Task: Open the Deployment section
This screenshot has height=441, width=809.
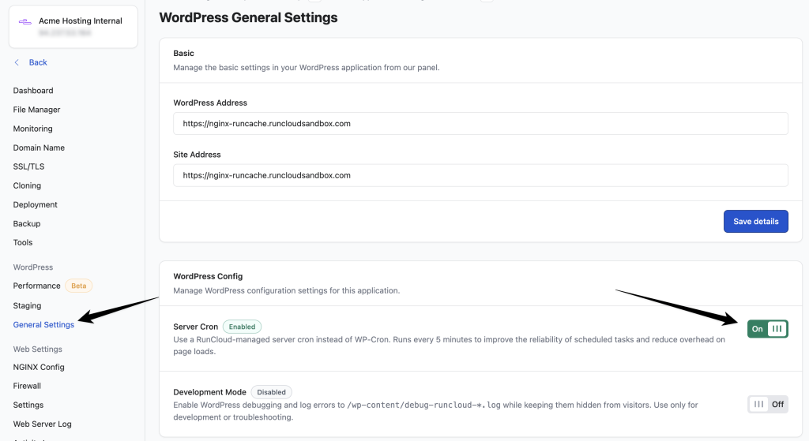Action: coord(35,204)
